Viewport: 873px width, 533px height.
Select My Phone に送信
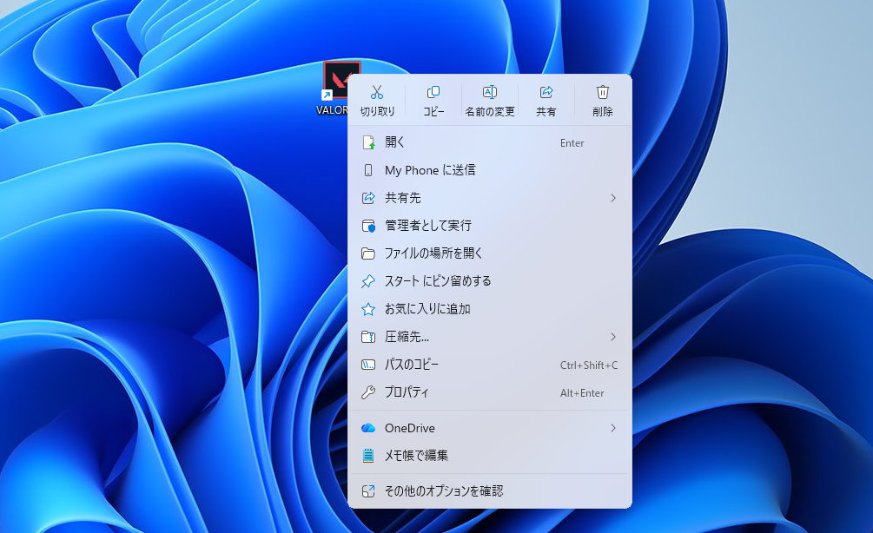430,170
